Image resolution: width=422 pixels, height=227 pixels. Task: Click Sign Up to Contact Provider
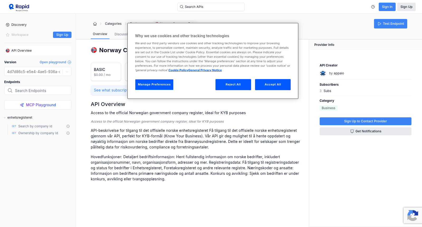coord(365,121)
